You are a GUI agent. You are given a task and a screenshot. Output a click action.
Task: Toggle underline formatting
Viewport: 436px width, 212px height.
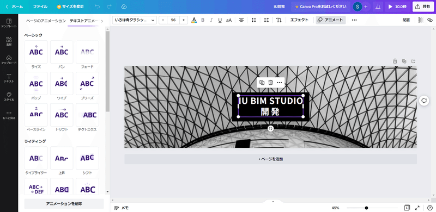(x=220, y=20)
